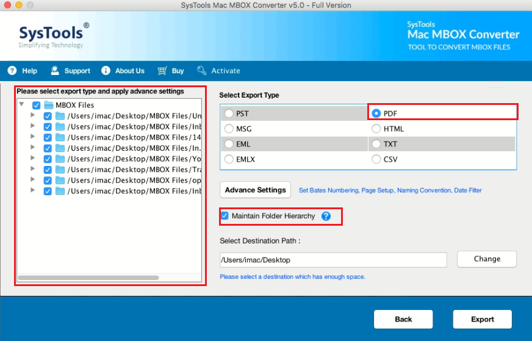The height and width of the screenshot is (341, 532).
Task: Select the /Users/imac/Desktop/MBOX Files/Yo row text
Action: 134,159
